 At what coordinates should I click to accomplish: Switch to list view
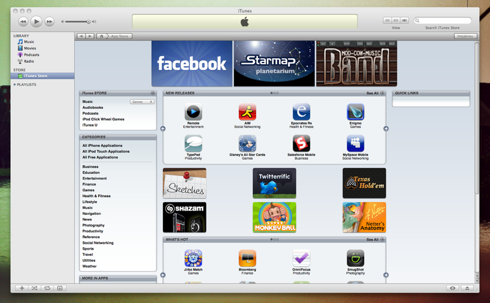tap(388, 20)
